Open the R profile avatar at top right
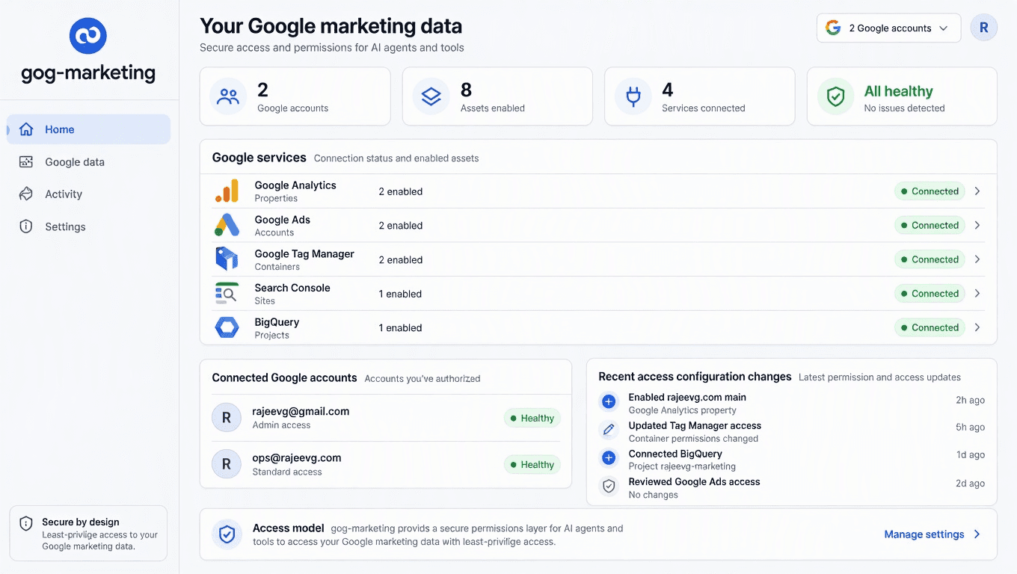The width and height of the screenshot is (1017, 574). 983,28
